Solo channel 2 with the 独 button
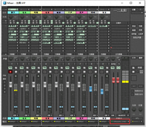This screenshot has width=146, height=127. pyautogui.click(x=27, y=68)
